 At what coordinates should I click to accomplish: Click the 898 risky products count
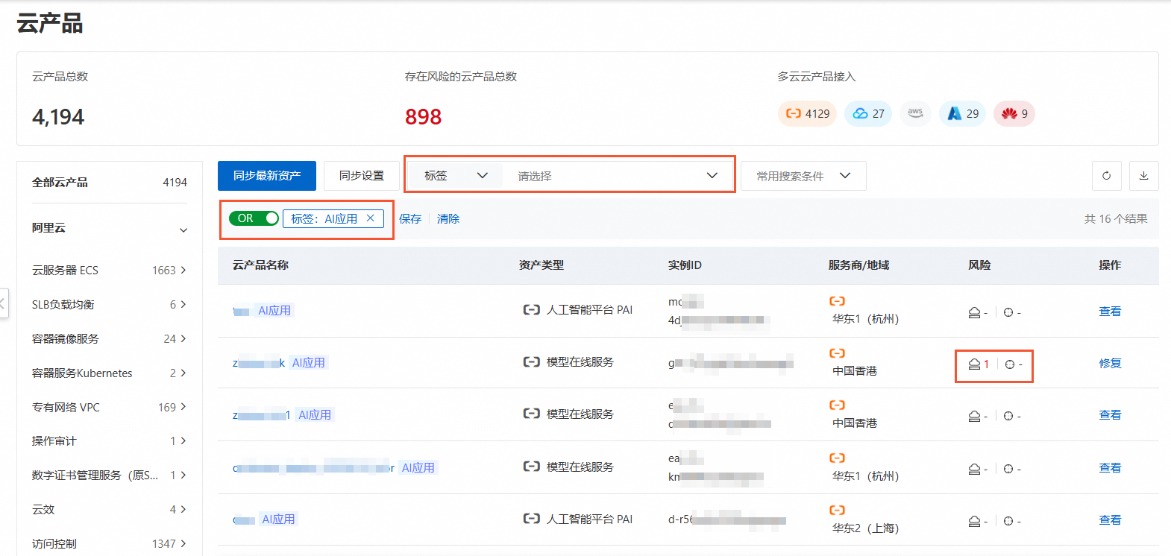pos(423,116)
